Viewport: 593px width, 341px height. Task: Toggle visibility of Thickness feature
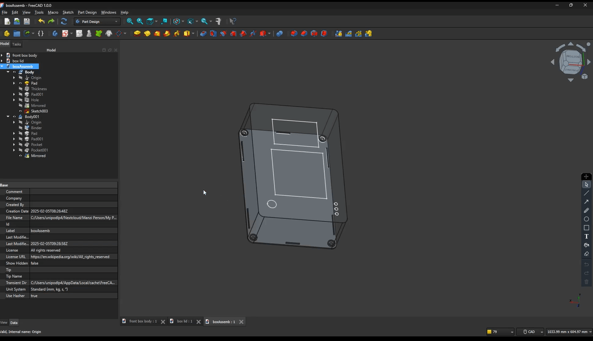point(21,89)
